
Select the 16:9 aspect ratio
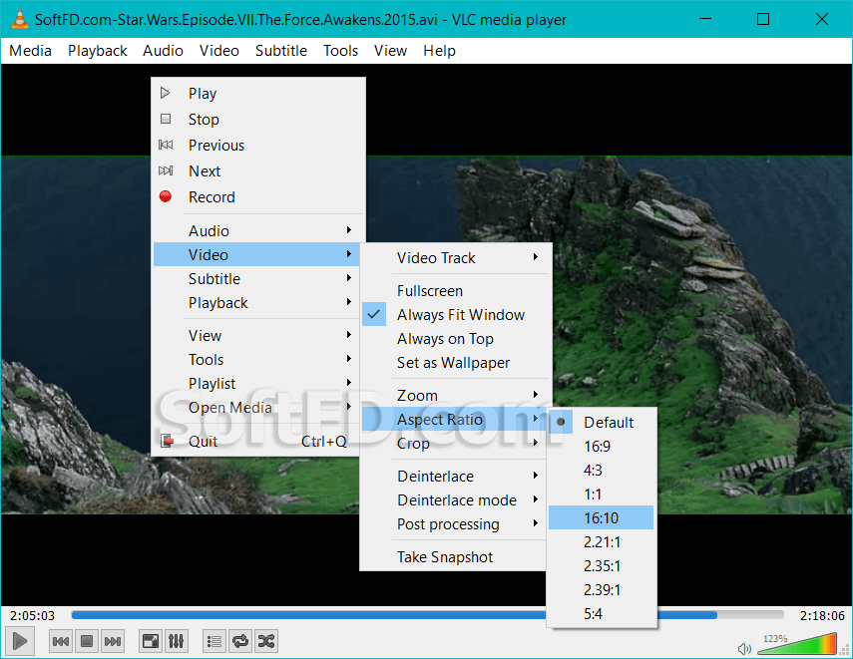click(x=602, y=447)
